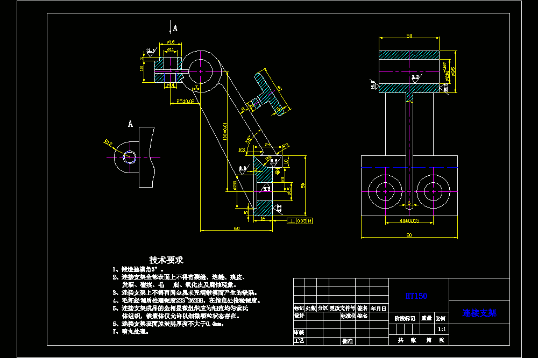Select the 59° angle dimension
Viewport: 538px width, 358px height.
click(248, 140)
